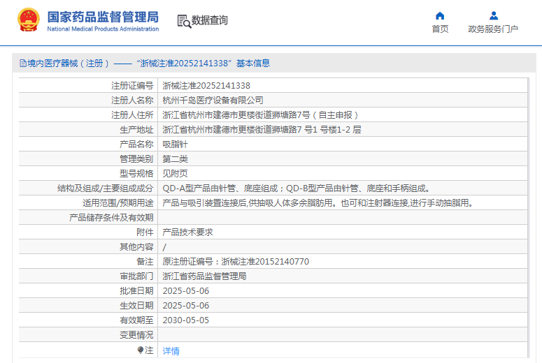Viewport: 542px width, 363px height.
Task: Select the registrant address ending 7号（自主申报）
Action: point(260,115)
